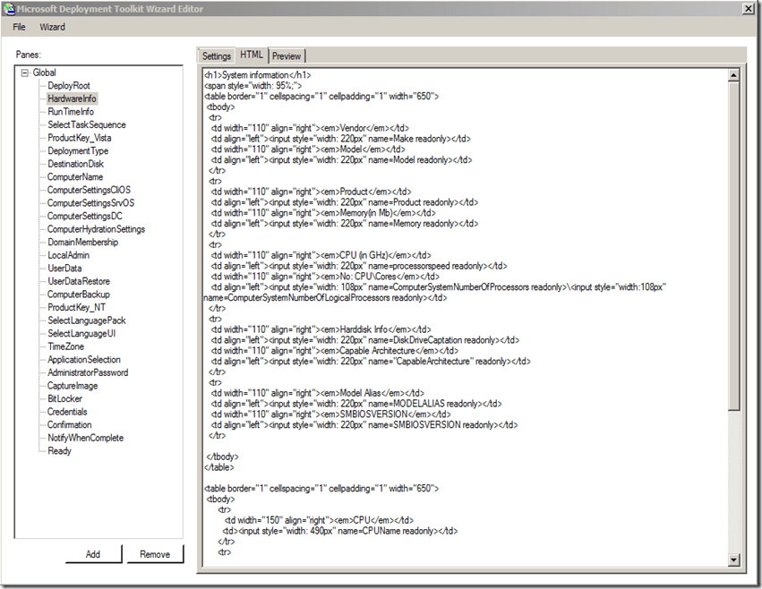Switch to the Settings tab
Viewport: 762px width, 589px height.
pos(216,56)
